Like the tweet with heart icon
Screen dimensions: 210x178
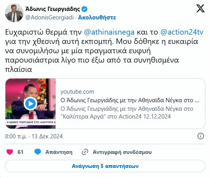10,152
